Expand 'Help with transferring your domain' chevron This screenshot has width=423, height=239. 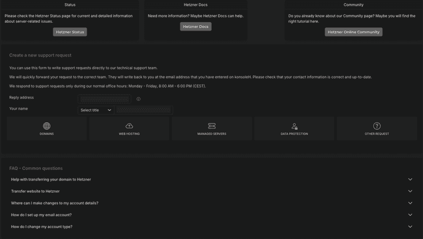[410, 179]
